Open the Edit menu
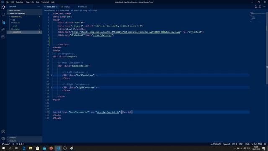Screen dimensions: 268x151 tap(12, 2)
